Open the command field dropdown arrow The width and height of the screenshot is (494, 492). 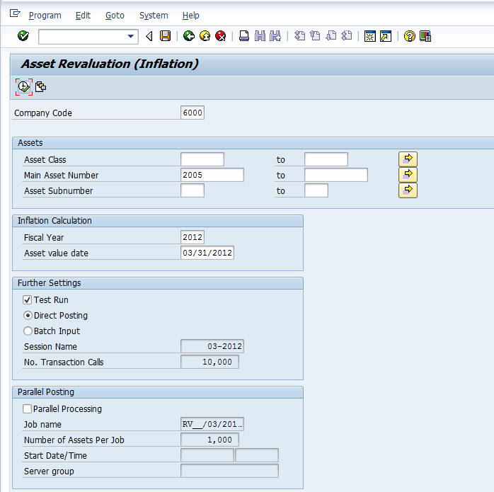(x=131, y=36)
